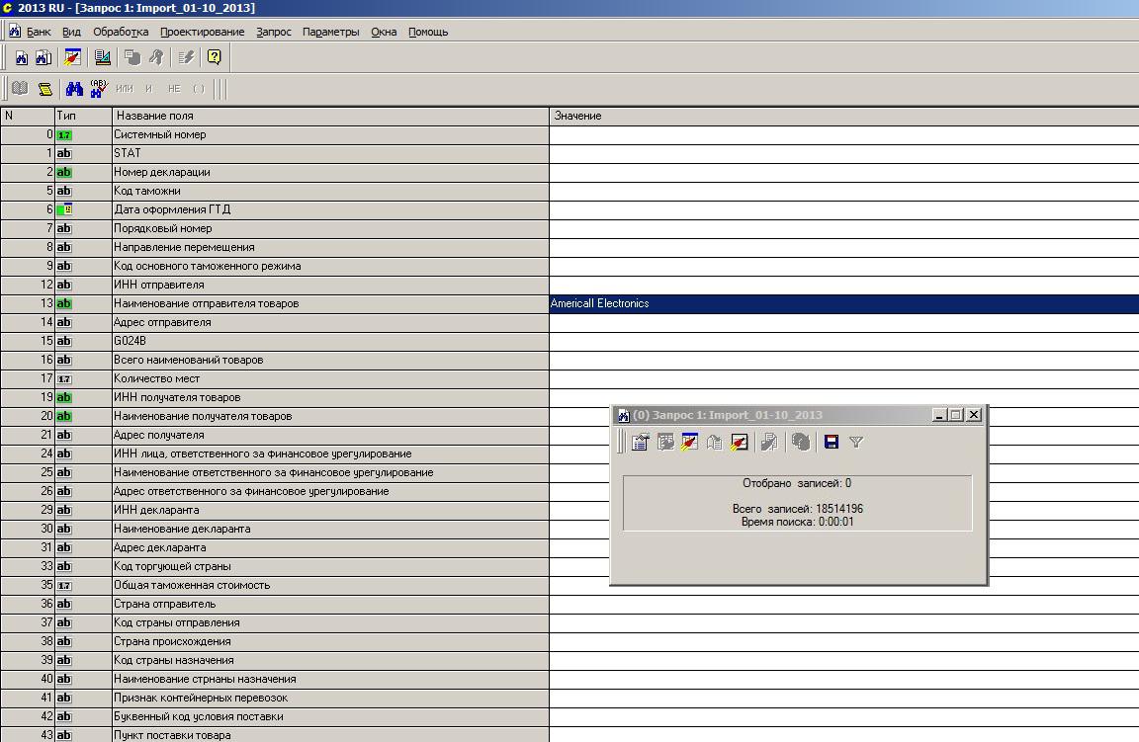Open the Помощь menu

pyautogui.click(x=428, y=32)
